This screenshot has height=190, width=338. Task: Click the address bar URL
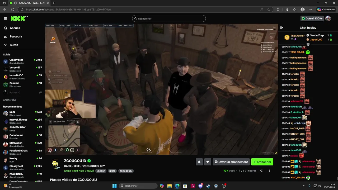[69, 9]
